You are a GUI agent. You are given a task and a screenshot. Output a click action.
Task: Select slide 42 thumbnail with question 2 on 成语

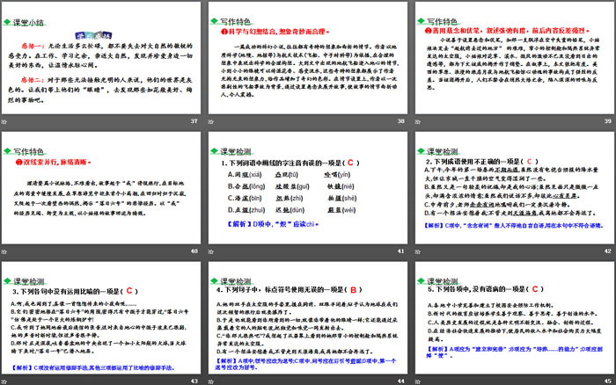coord(515,187)
